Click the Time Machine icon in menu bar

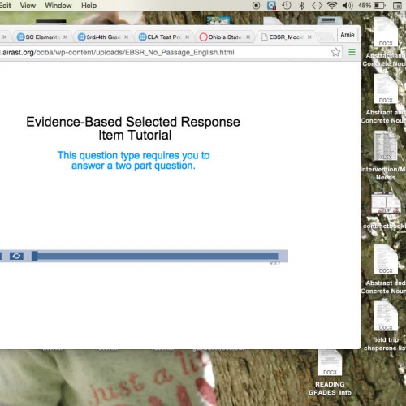pos(287,6)
